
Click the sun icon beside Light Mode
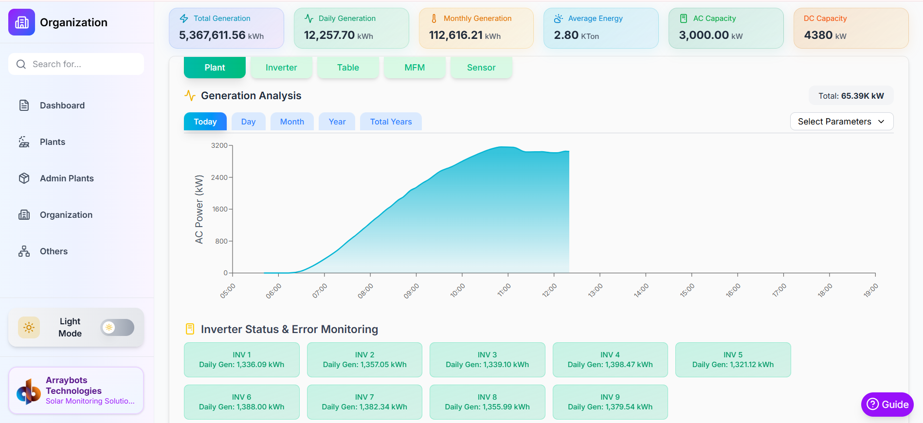(29, 328)
